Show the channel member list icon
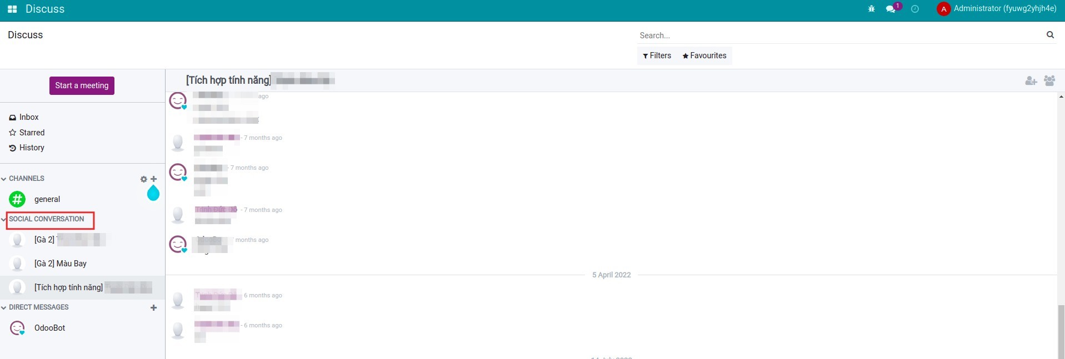 [x=1049, y=81]
